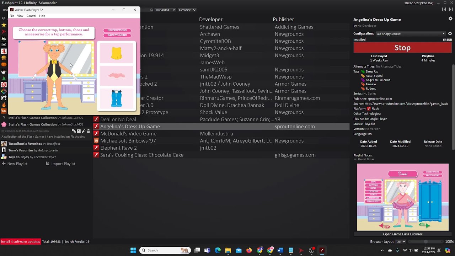Screen dimensions: 455x256
Task: Select Sara's Cooking Class: Chocolate Cake row
Action: click(221, 155)
